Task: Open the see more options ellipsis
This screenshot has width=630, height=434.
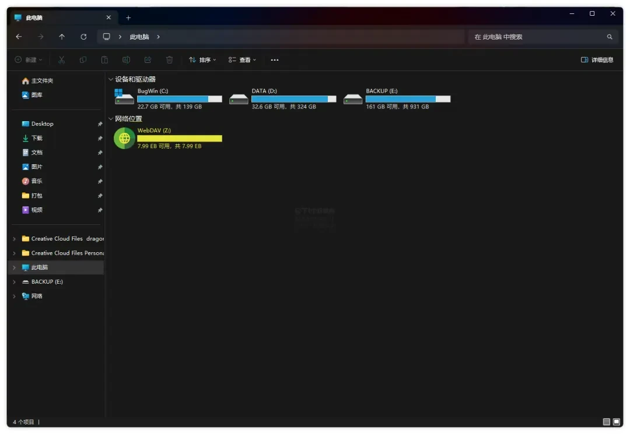Action: 274,60
